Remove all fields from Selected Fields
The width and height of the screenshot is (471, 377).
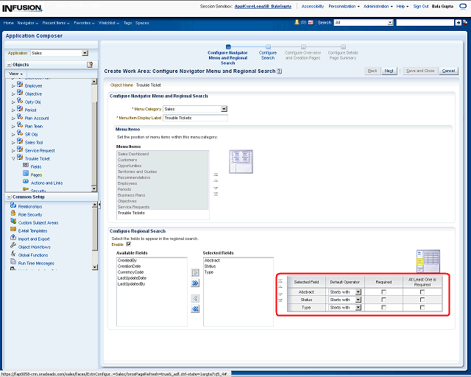click(195, 309)
